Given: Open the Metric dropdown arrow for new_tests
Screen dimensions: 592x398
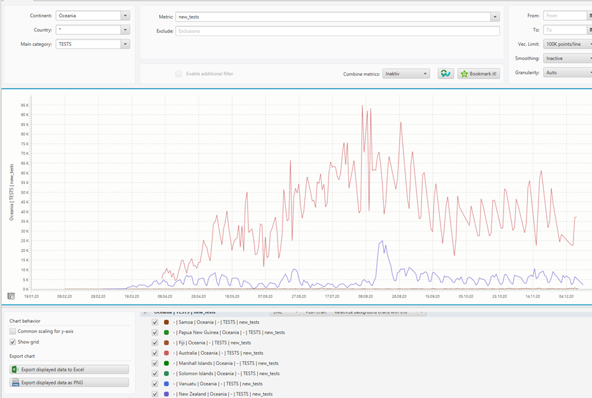Looking at the screenshot, I should pos(495,17).
